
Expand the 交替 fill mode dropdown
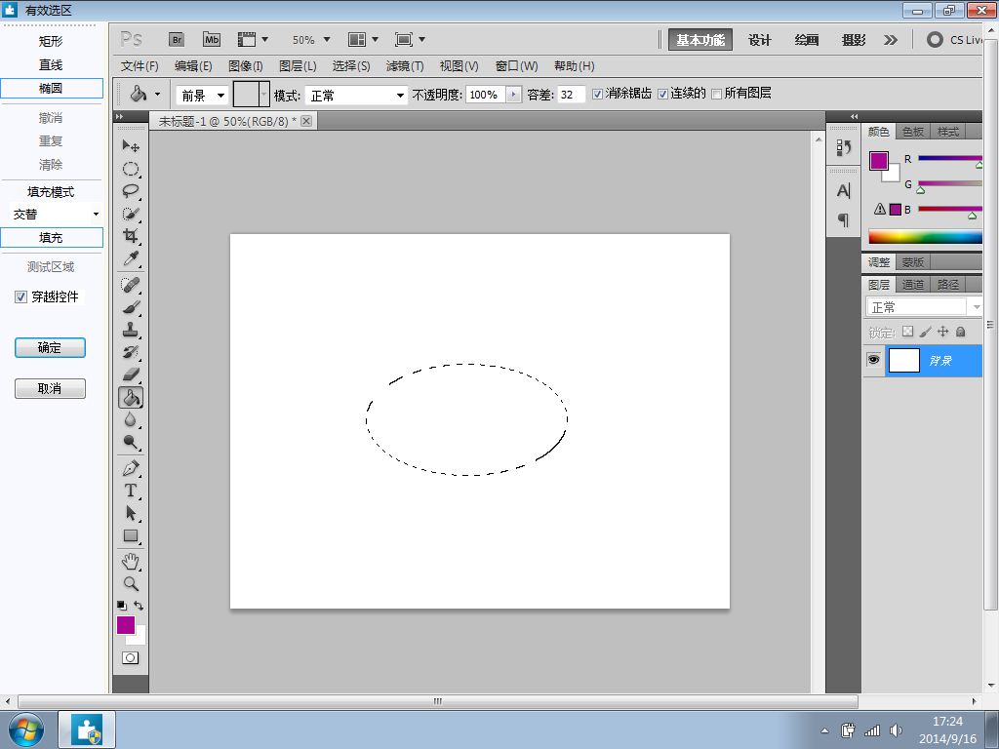56,215
